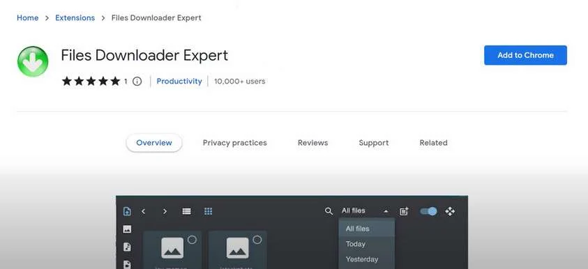
Task: Open the Privacy practices tab
Action: pyautogui.click(x=235, y=143)
